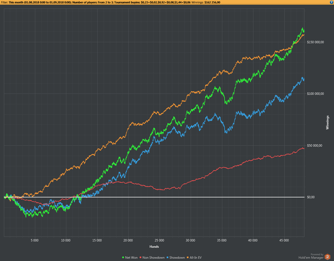
Task: Click the Winnings: $162 256,00 value
Action: coord(206,2)
